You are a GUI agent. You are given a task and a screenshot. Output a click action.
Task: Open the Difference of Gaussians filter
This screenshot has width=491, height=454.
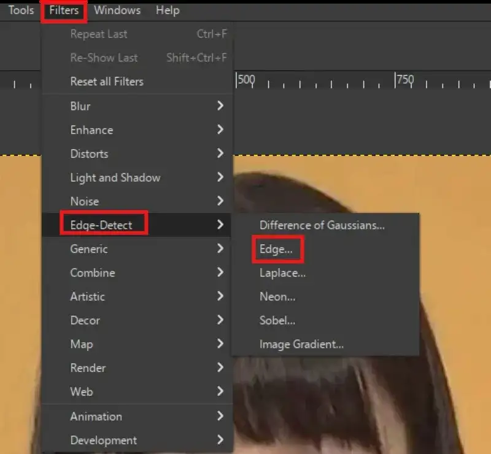click(x=322, y=225)
